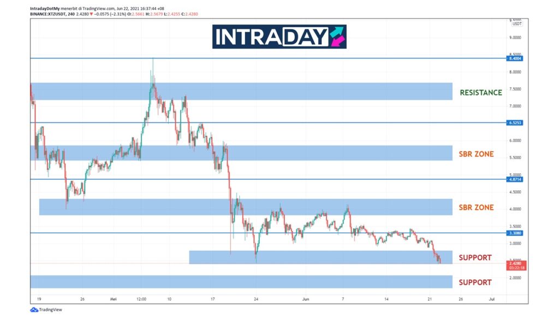The image size is (559, 320).
Task: Click the lower SBR ZONE label
Action: tap(476, 208)
